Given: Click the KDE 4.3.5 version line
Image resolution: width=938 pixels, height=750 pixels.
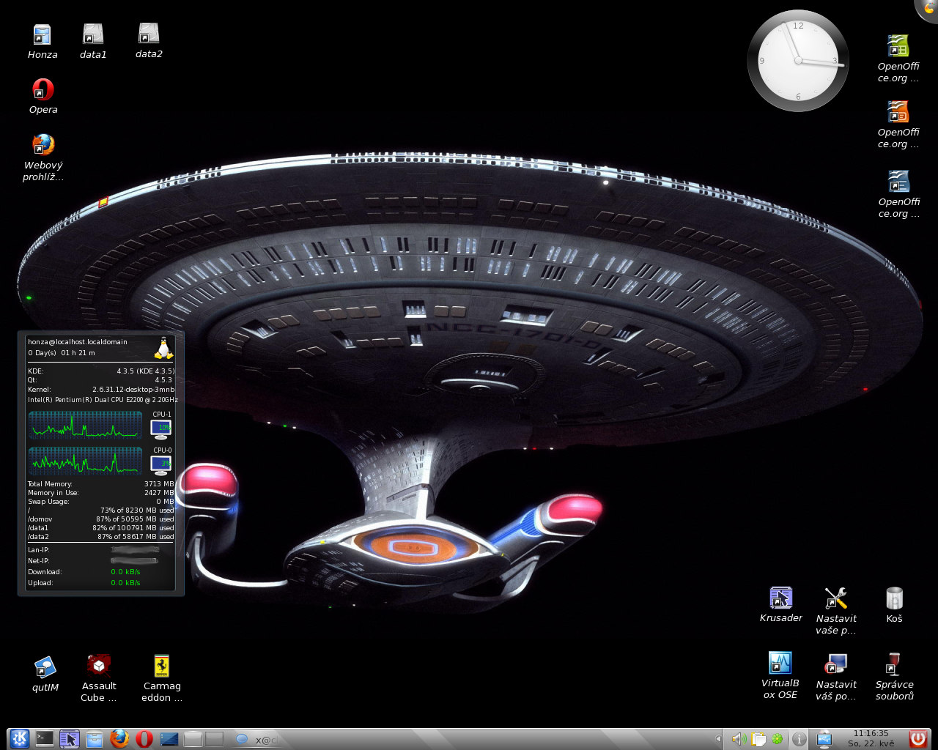Looking at the screenshot, I should click(x=101, y=371).
